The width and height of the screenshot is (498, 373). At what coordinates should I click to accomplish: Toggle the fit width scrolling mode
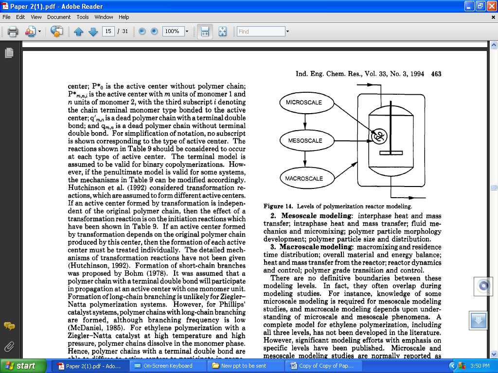pyautogui.click(x=205, y=32)
